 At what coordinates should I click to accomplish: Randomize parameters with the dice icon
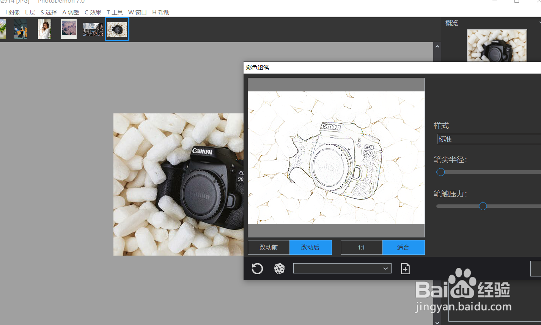tap(279, 269)
